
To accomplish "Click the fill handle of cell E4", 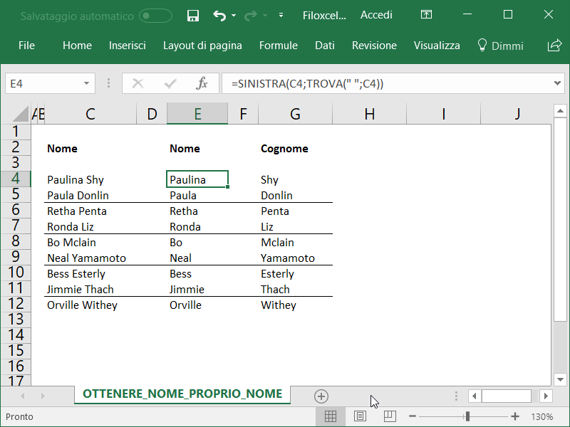I will [x=227, y=186].
